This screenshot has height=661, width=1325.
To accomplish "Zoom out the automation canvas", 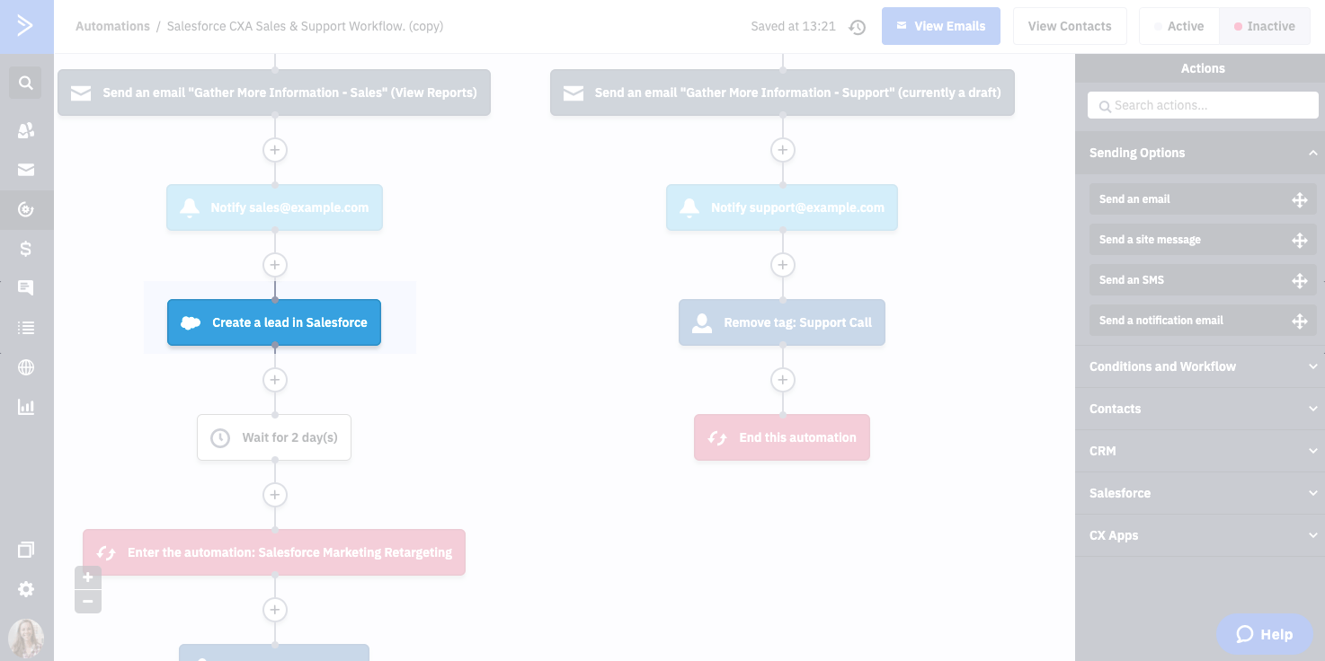I will coord(88,602).
